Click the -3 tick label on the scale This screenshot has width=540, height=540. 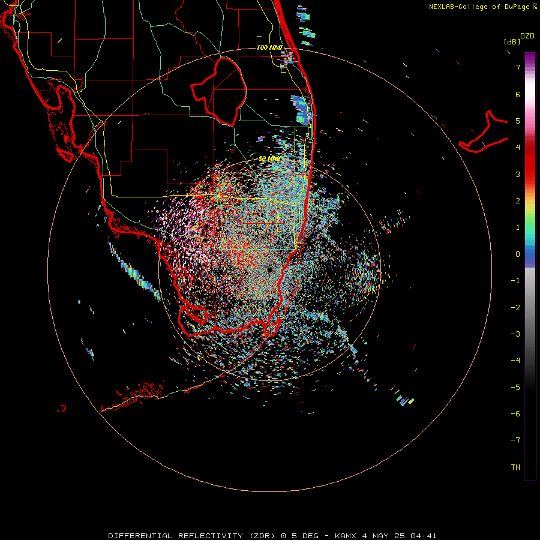515,334
